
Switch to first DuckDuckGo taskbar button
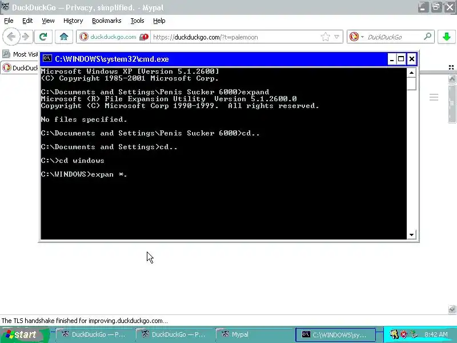coord(94,334)
